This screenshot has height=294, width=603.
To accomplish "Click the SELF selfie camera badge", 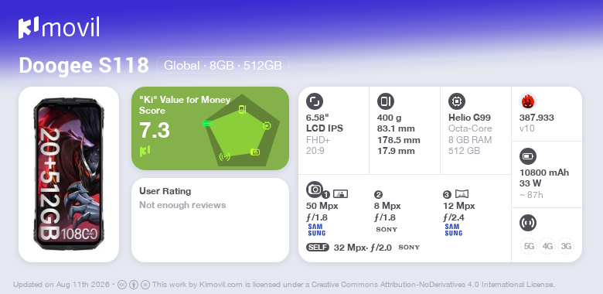I will (318, 248).
